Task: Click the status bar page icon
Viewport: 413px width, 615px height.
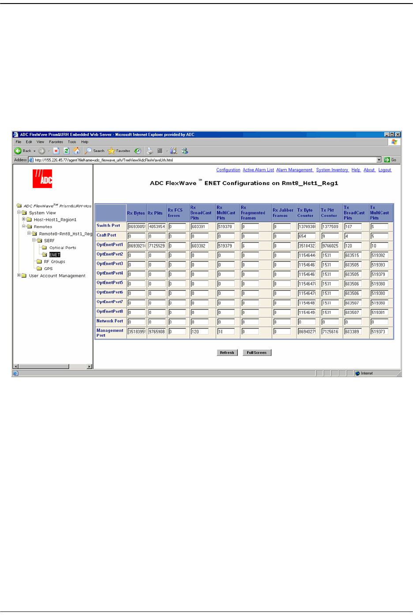Action: (15, 374)
